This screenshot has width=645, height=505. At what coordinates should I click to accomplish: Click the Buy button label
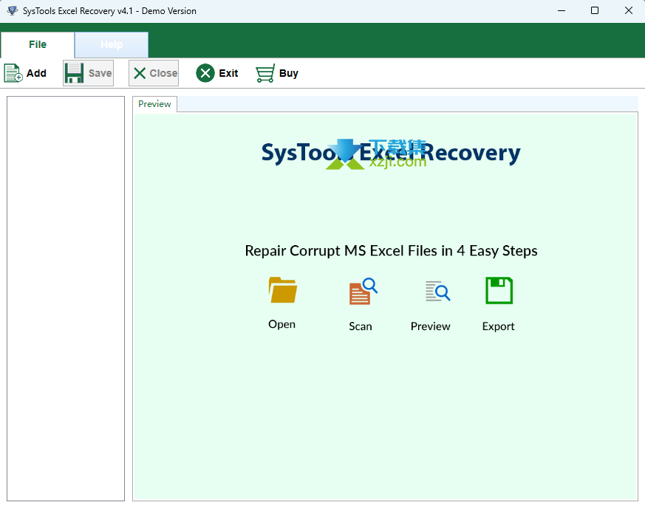pos(288,73)
